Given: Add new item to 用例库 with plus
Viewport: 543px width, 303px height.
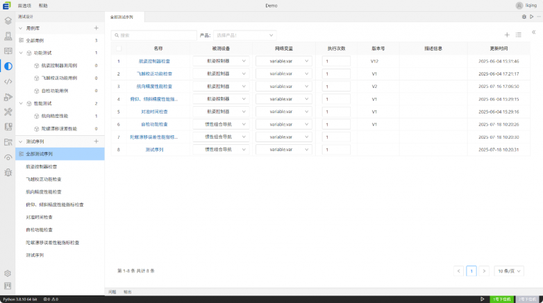Looking at the screenshot, I should (97, 28).
